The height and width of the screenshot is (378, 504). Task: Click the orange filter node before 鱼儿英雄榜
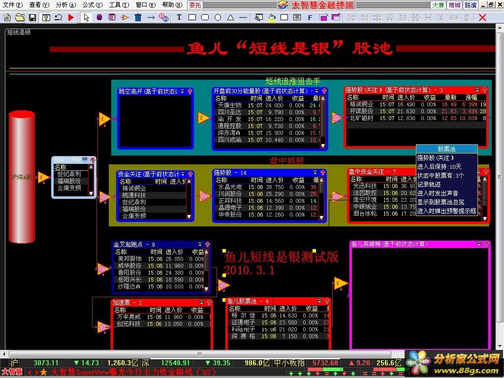tap(341, 283)
